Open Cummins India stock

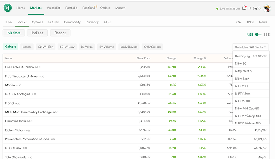coord(118,121)
